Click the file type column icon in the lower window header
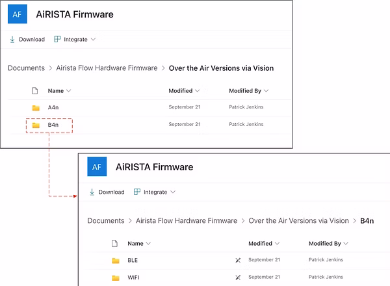Image resolution: width=390 pixels, height=286 pixels. tap(114, 244)
